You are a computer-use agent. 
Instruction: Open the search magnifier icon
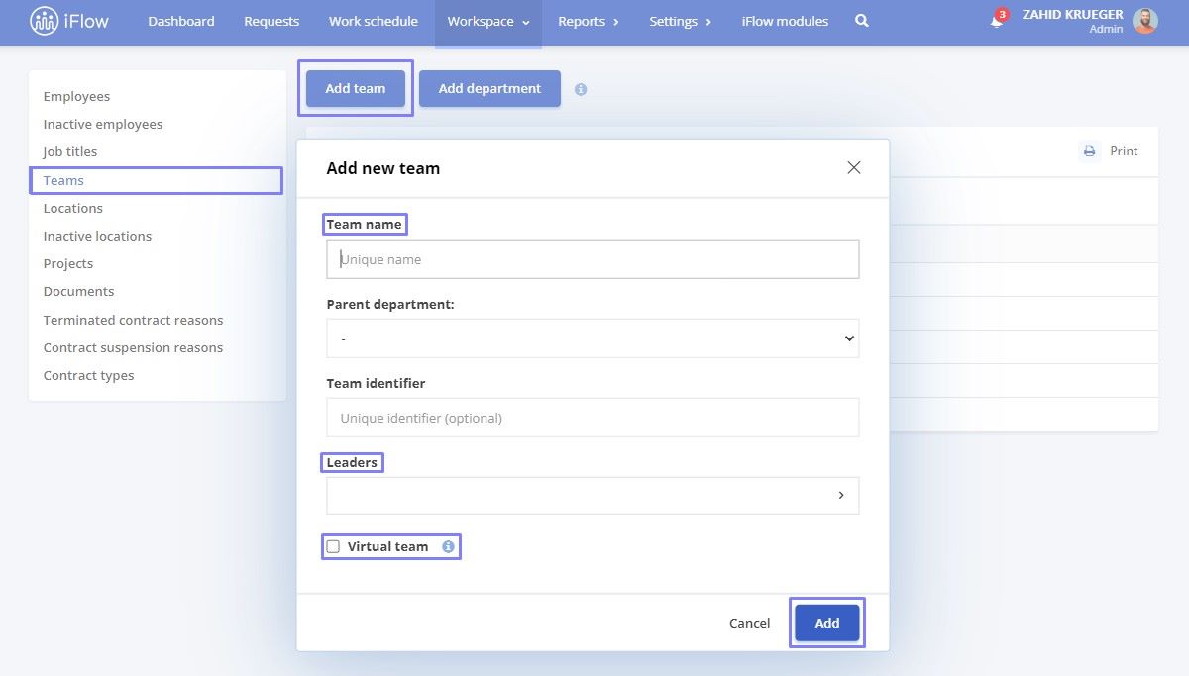click(x=862, y=21)
